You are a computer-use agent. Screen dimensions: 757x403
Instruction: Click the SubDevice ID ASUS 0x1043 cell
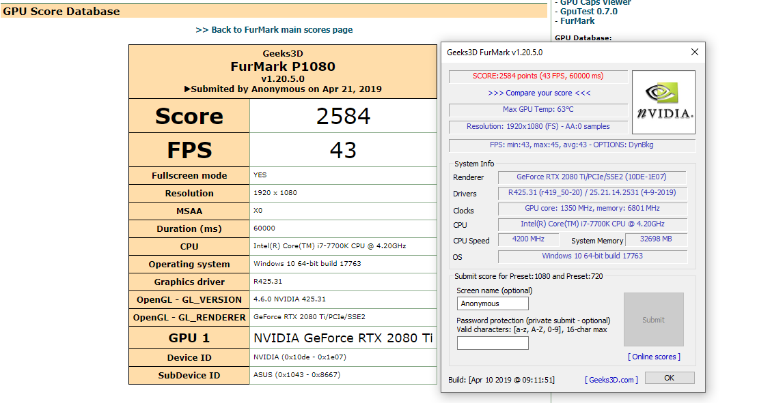[x=343, y=375]
